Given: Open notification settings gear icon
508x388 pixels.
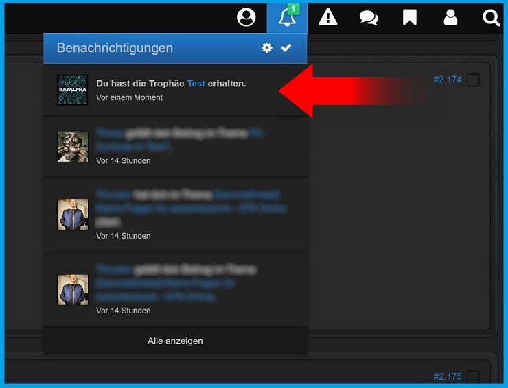Looking at the screenshot, I should (267, 48).
